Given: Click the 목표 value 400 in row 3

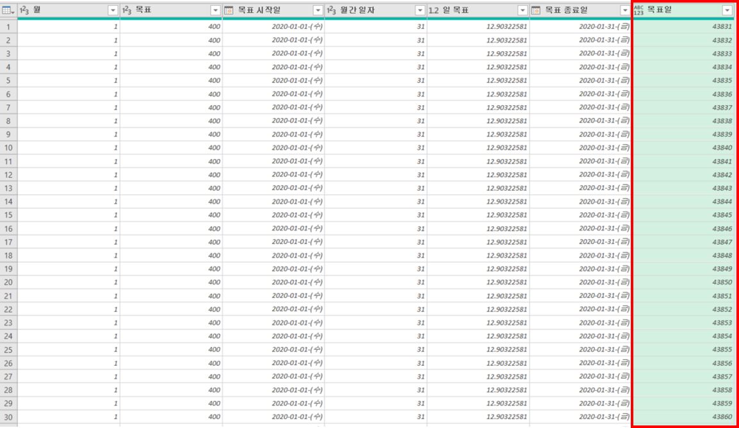Looking at the screenshot, I should click(x=171, y=54).
